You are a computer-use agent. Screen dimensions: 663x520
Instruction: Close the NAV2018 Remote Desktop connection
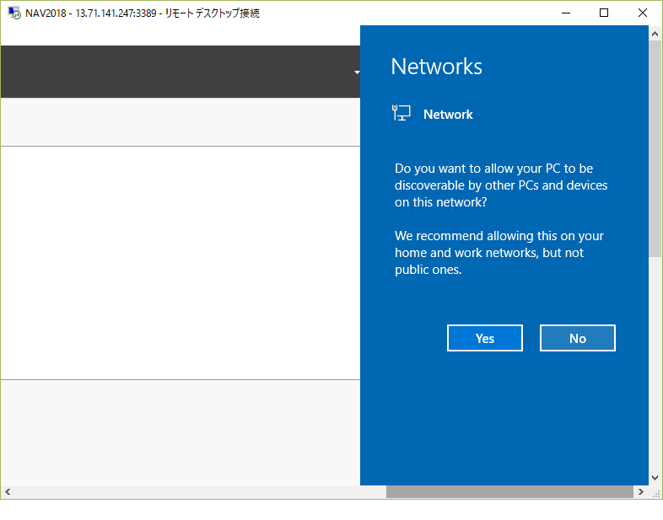643,13
